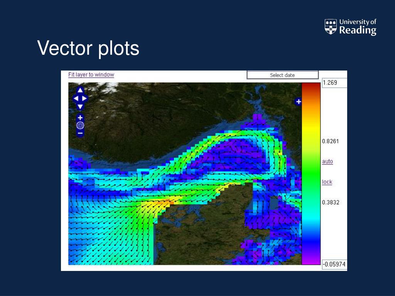Pan the map up with arrow
The width and height of the screenshot is (395, 296).
(80, 90)
